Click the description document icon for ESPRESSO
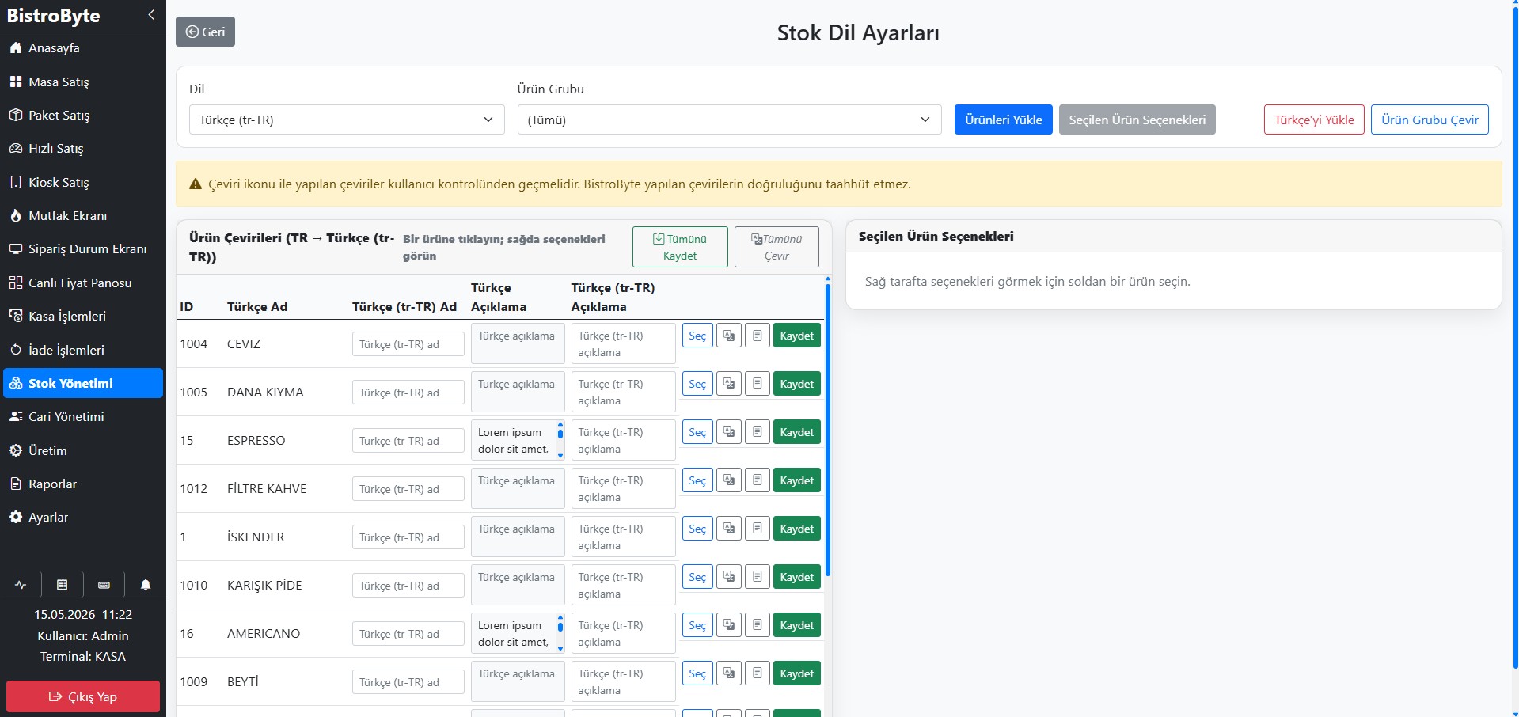Image resolution: width=1519 pixels, height=717 pixels. [758, 432]
